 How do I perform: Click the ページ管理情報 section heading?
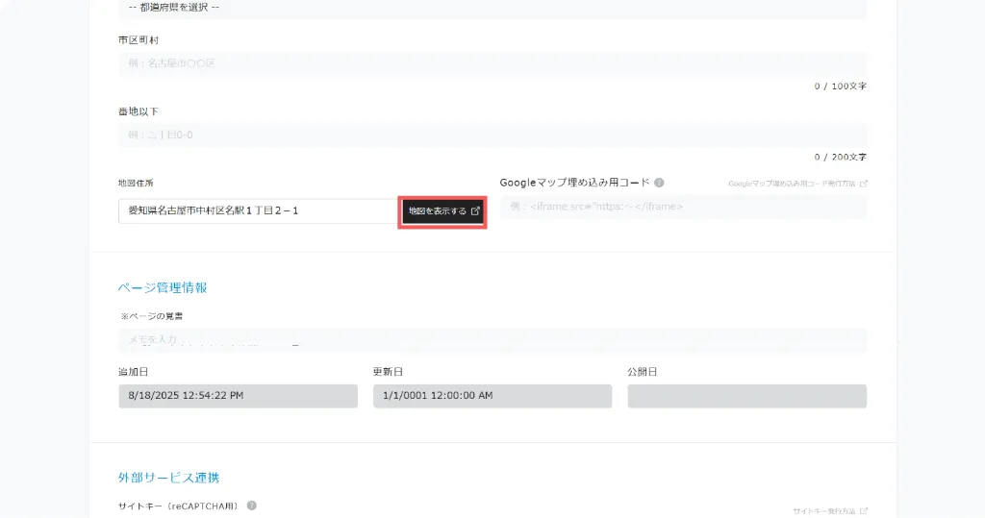(163, 287)
